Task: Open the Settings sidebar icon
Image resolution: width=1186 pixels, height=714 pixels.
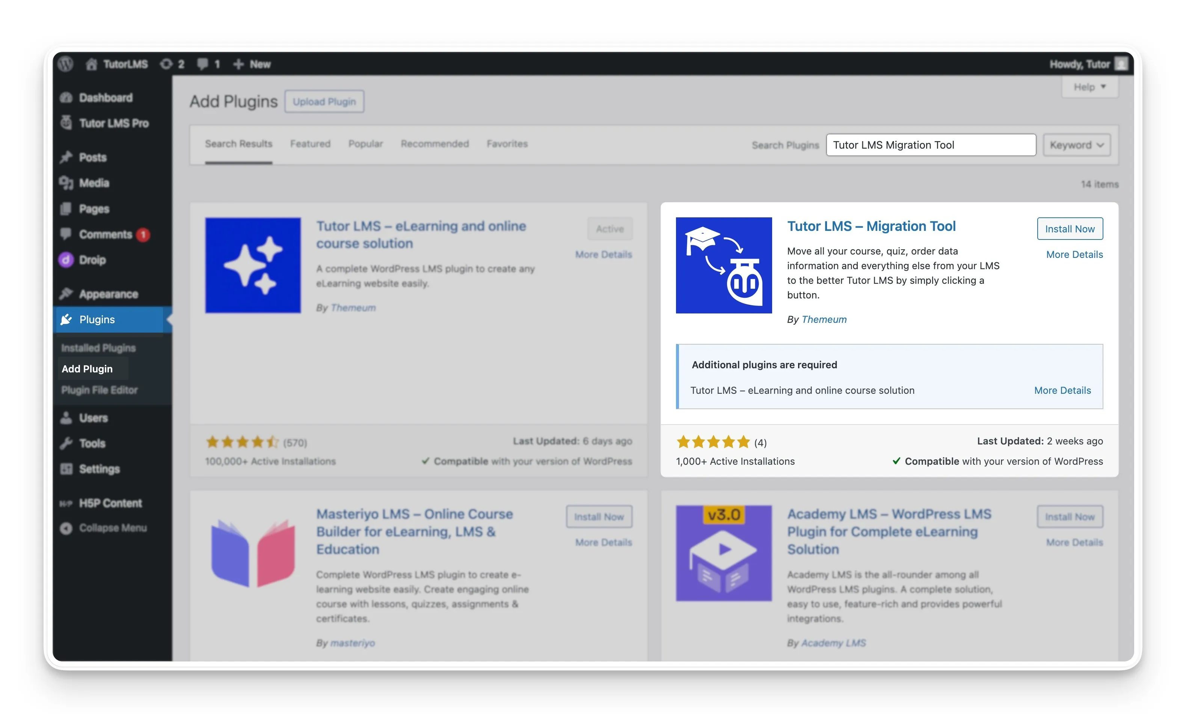Action: (x=66, y=468)
